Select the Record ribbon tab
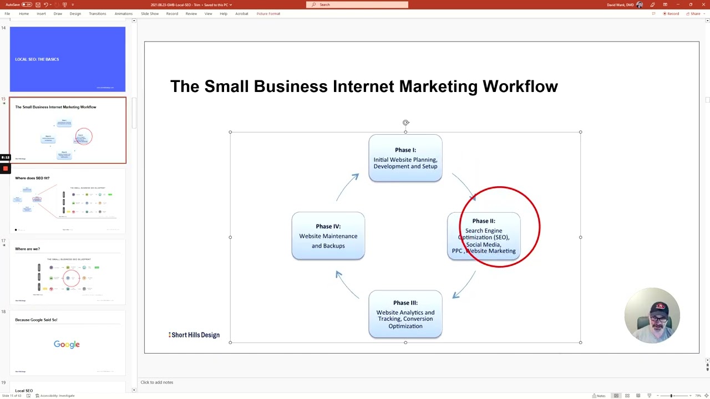Viewport: 710px width, 399px height. [172, 13]
